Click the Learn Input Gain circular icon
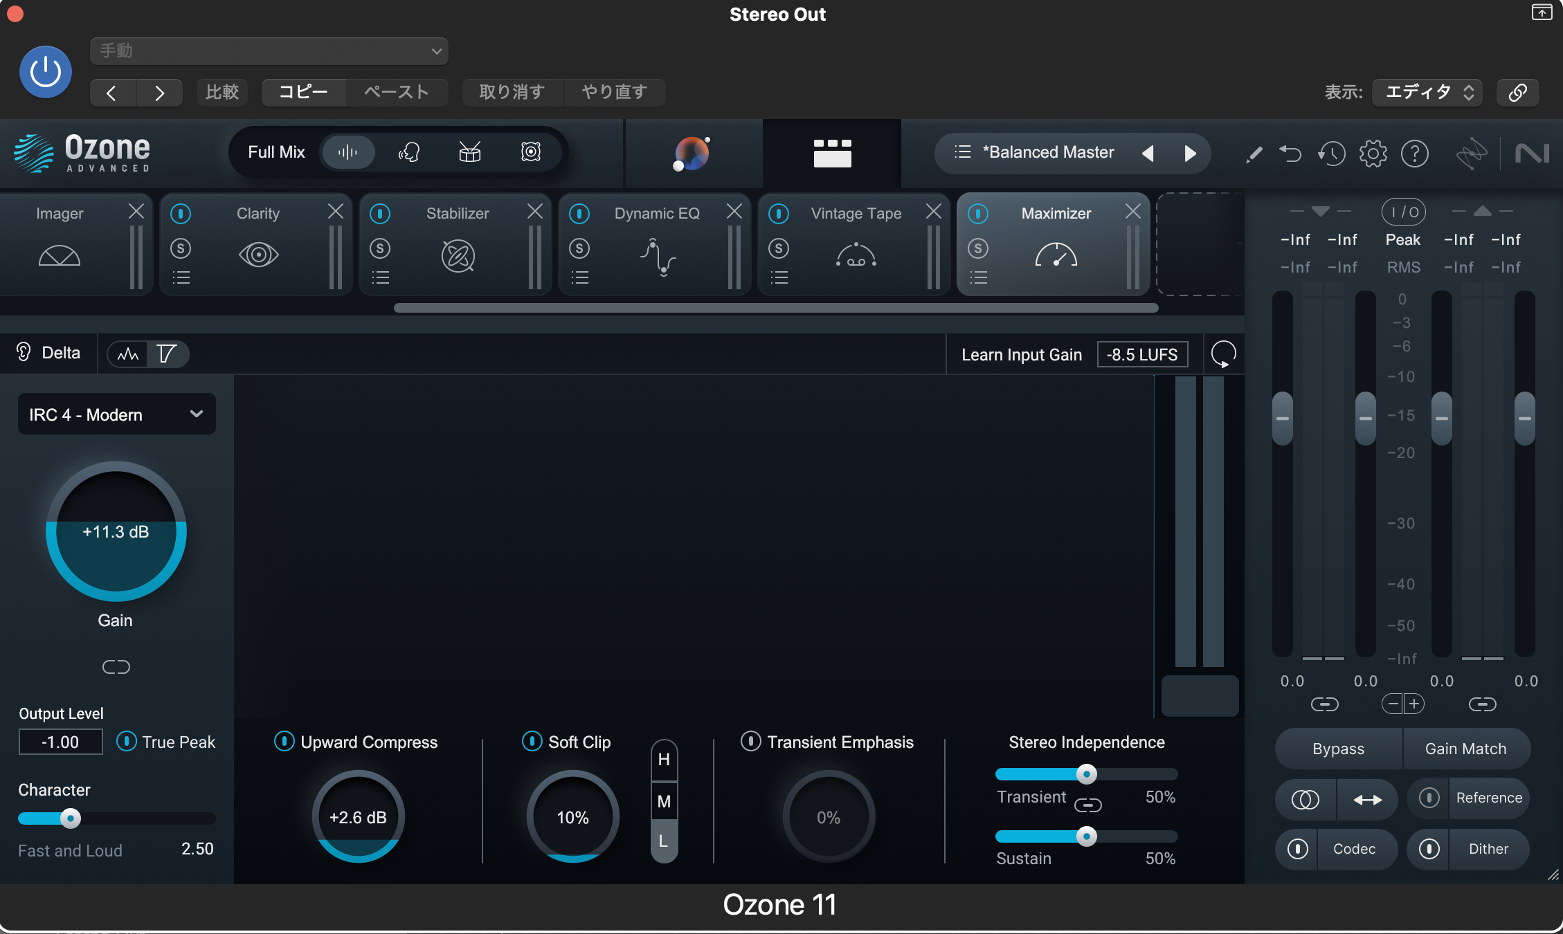Image resolution: width=1563 pixels, height=934 pixels. [x=1224, y=354]
